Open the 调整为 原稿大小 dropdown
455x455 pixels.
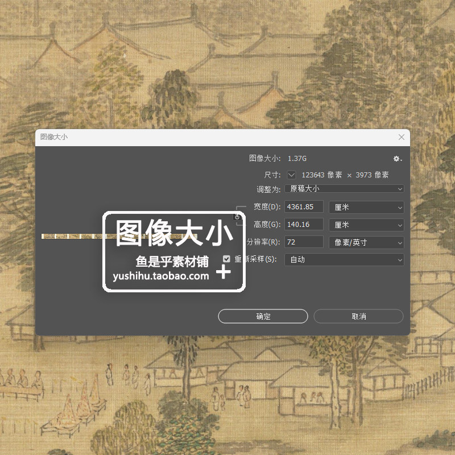[x=344, y=189]
